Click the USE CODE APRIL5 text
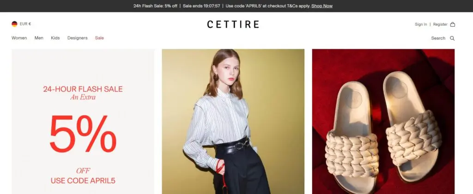Image resolution: width=473 pixels, height=194 pixels. coord(83,181)
